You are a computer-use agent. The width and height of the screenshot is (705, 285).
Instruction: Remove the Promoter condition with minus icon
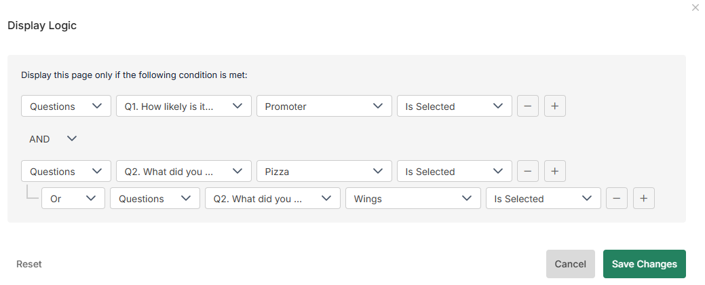[x=528, y=106]
